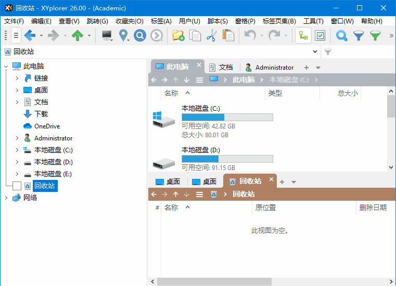Open the drives monitor icon in toolbar

point(107,35)
